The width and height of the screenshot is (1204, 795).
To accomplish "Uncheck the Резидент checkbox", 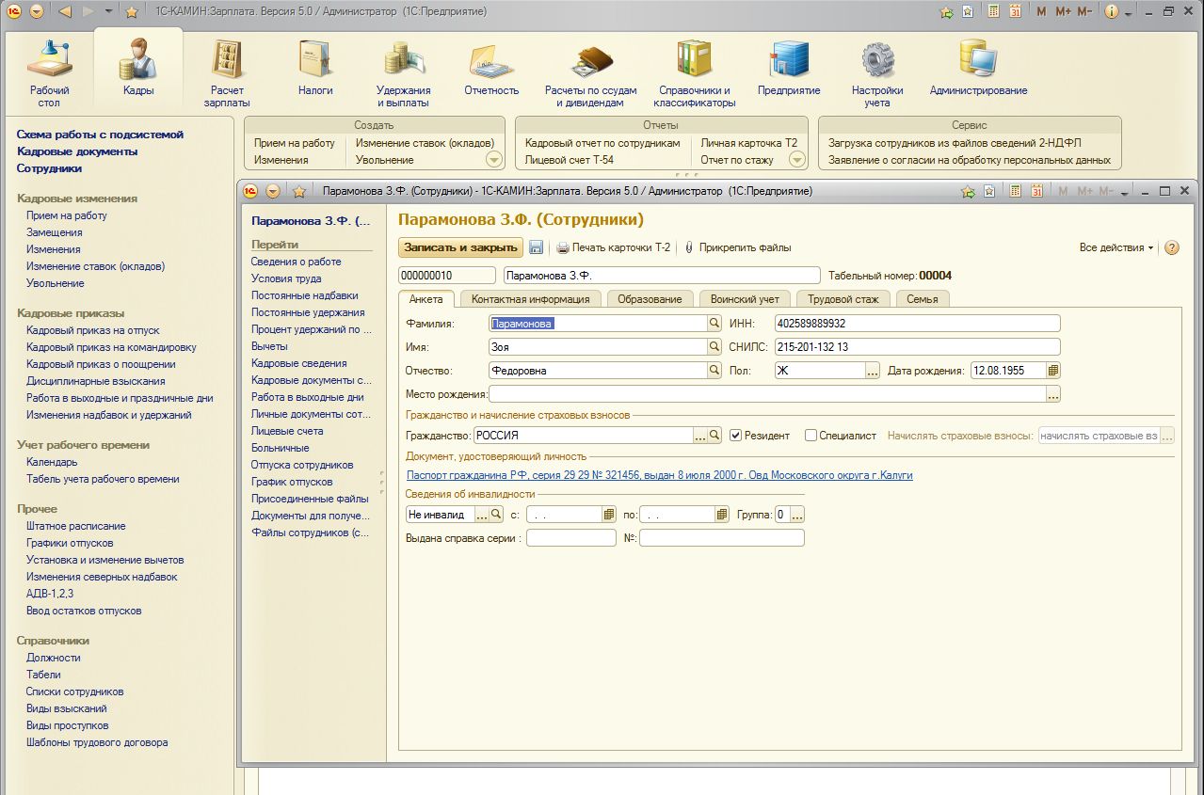I will point(736,436).
